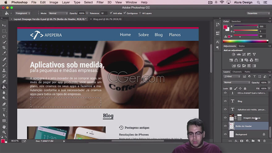
Task: Select the Eyedropper tool
Action: click(4, 53)
